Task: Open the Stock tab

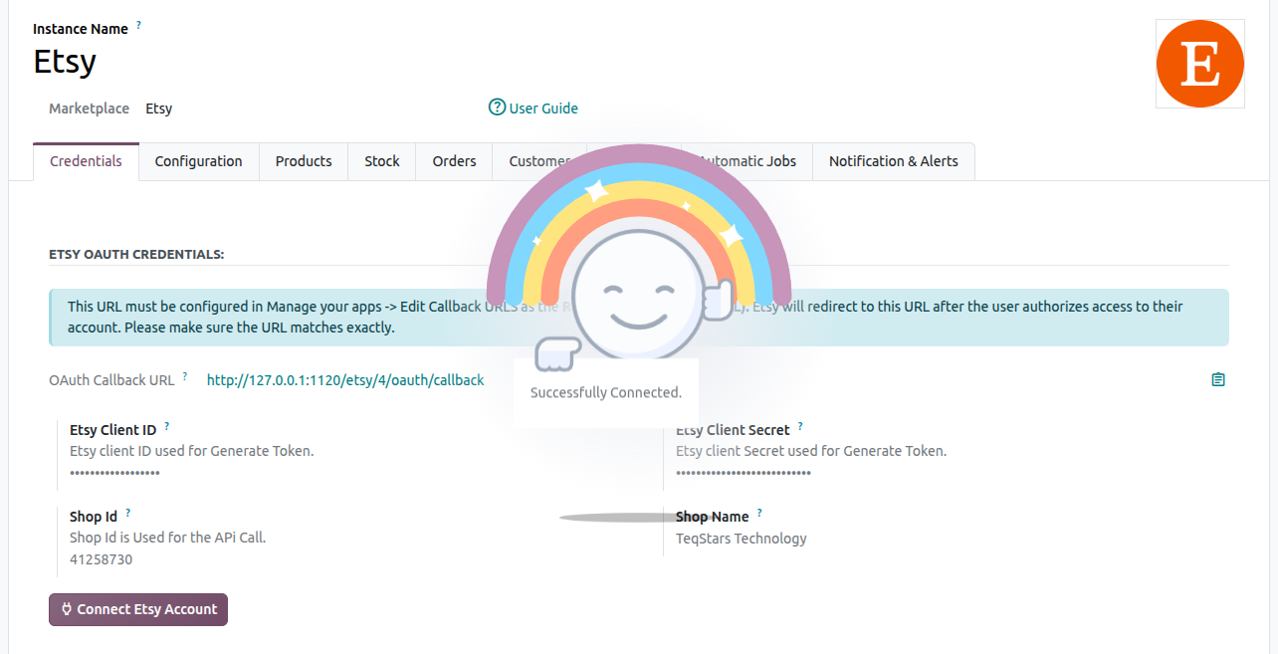Action: click(x=382, y=161)
